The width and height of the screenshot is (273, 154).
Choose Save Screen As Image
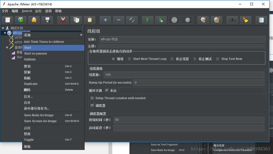pos(53,121)
